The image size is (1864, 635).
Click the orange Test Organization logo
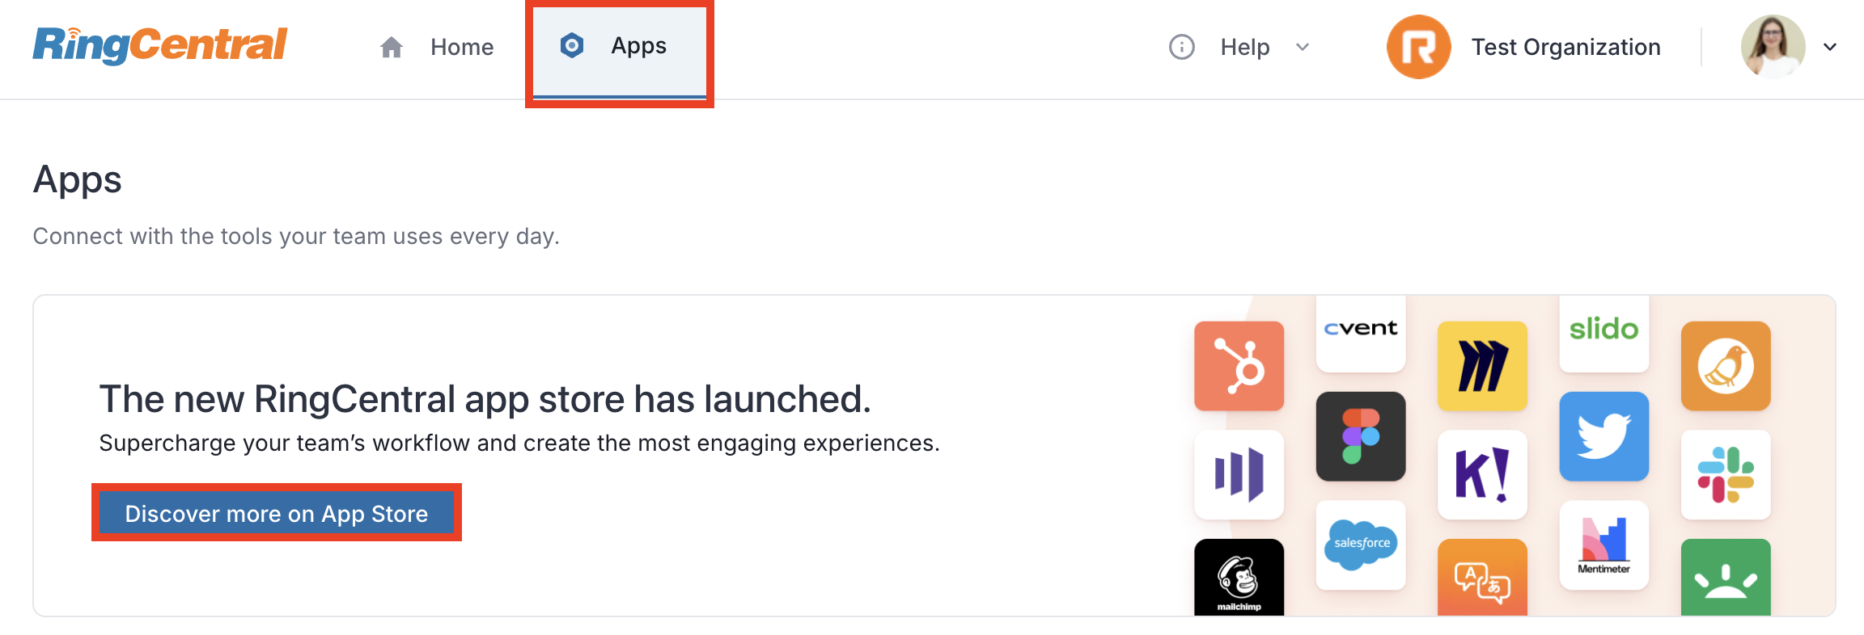coord(1418,47)
